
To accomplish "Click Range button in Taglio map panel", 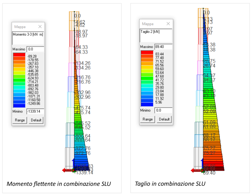I will [148, 119].
